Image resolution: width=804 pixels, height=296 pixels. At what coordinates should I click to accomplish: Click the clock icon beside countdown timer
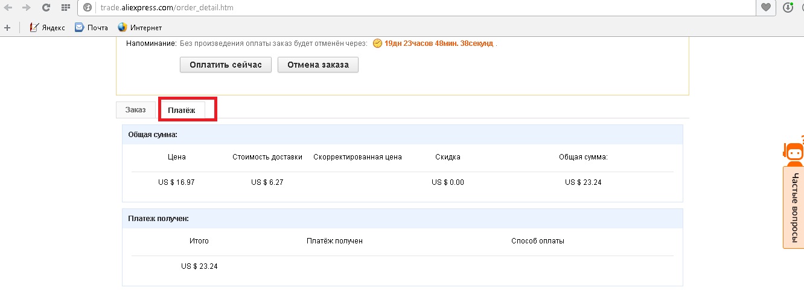(x=377, y=43)
